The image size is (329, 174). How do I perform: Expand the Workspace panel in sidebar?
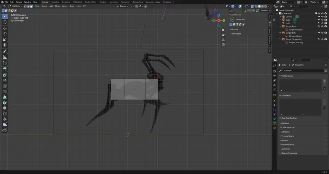click(x=236, y=34)
